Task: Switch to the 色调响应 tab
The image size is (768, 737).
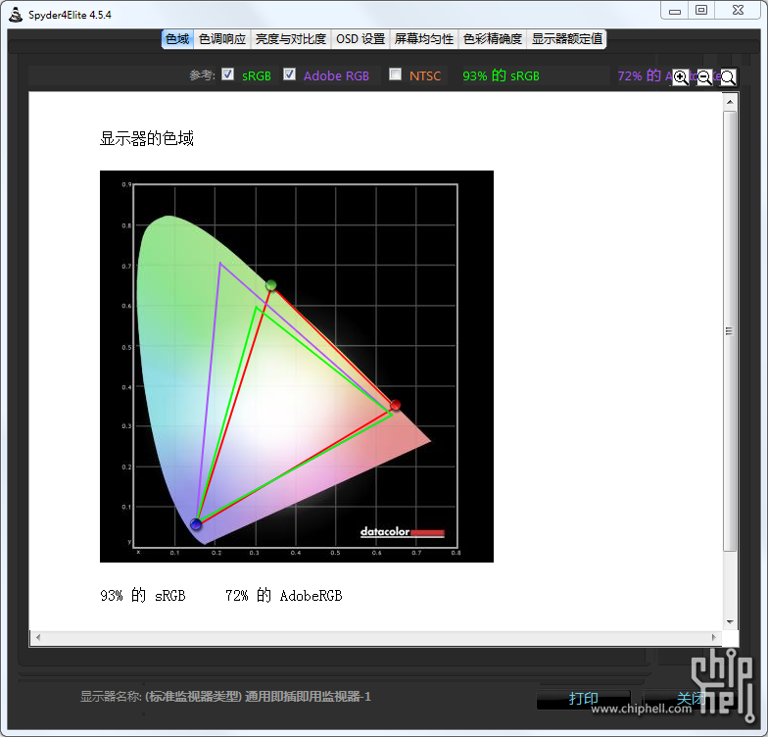Action: click(222, 39)
